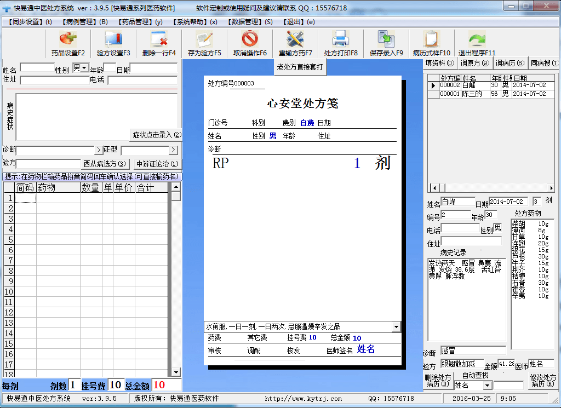The image size is (561, 408).
Task: Click 中辨证论治 button
Action: coord(157,164)
